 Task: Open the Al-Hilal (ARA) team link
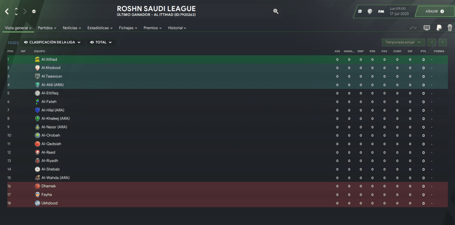point(52,110)
